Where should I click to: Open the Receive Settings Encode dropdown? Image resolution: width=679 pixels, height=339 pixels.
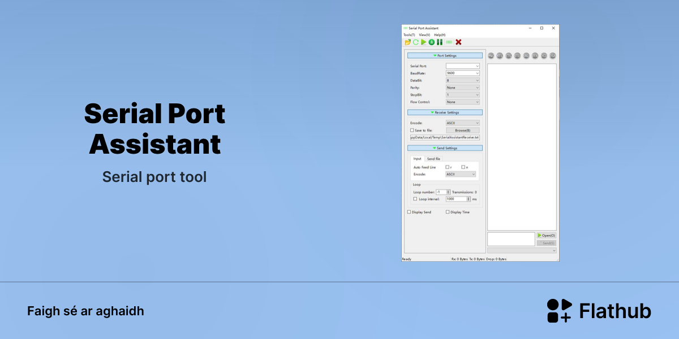coord(462,123)
